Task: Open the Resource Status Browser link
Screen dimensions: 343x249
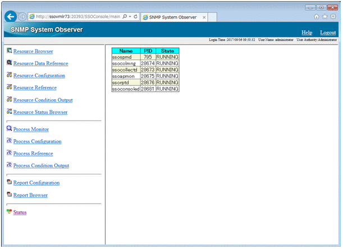Action: click(x=40, y=112)
